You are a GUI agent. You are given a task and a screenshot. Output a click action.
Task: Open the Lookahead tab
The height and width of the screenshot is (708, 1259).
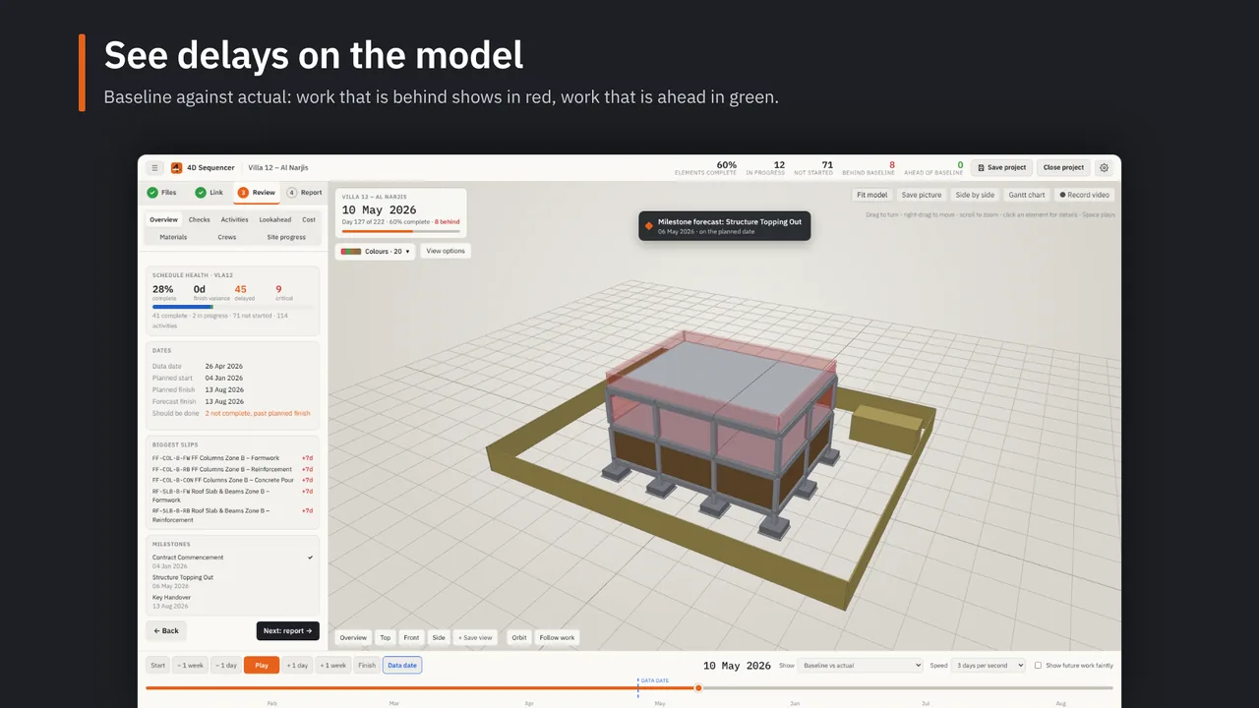[275, 220]
